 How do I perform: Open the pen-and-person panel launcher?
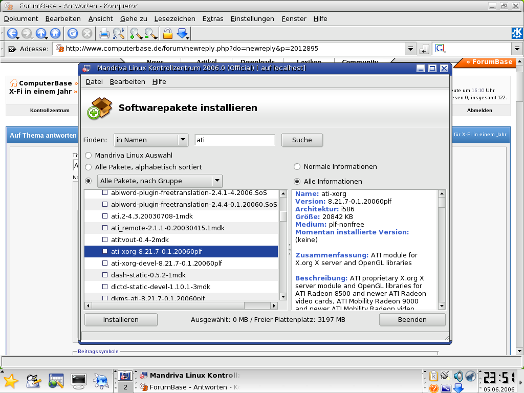pos(33,381)
